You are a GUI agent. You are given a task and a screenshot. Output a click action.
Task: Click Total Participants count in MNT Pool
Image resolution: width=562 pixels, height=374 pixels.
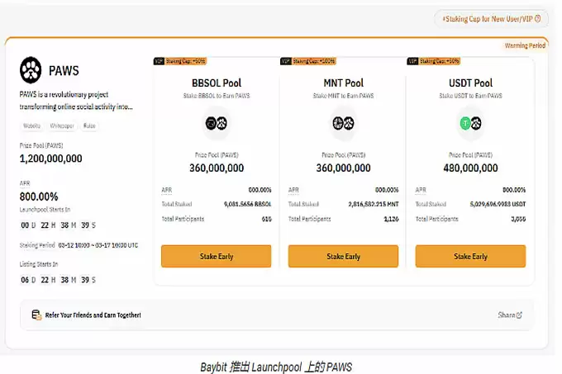[391, 219]
